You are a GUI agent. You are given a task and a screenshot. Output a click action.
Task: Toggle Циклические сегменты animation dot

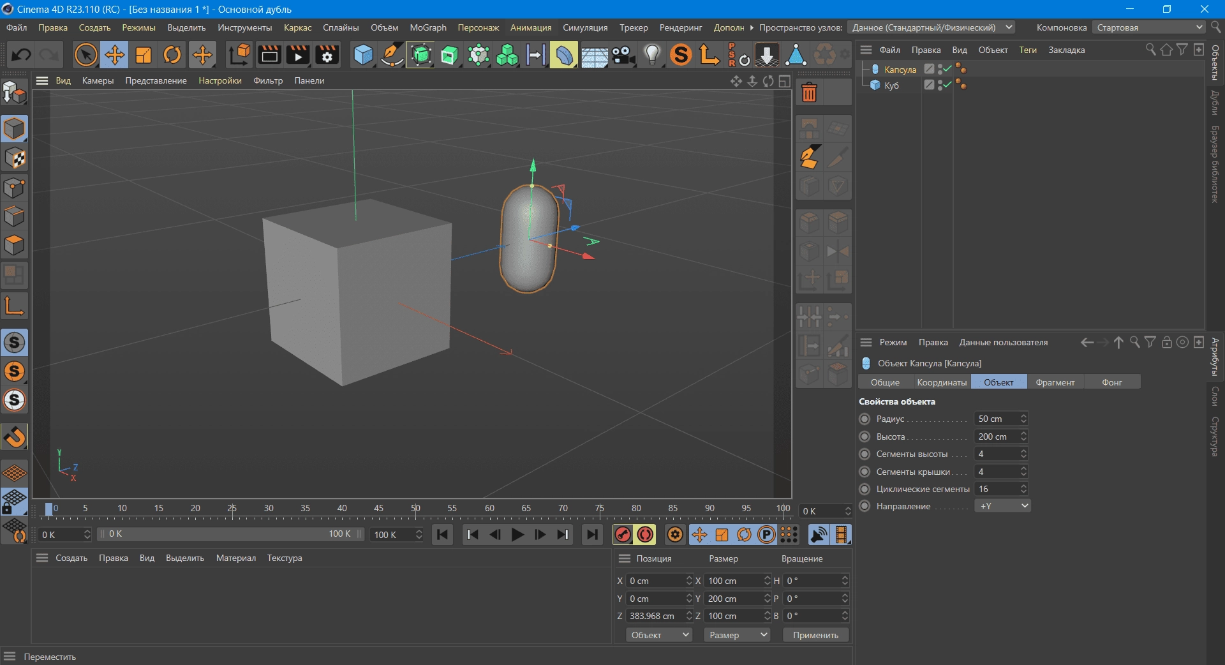click(865, 489)
